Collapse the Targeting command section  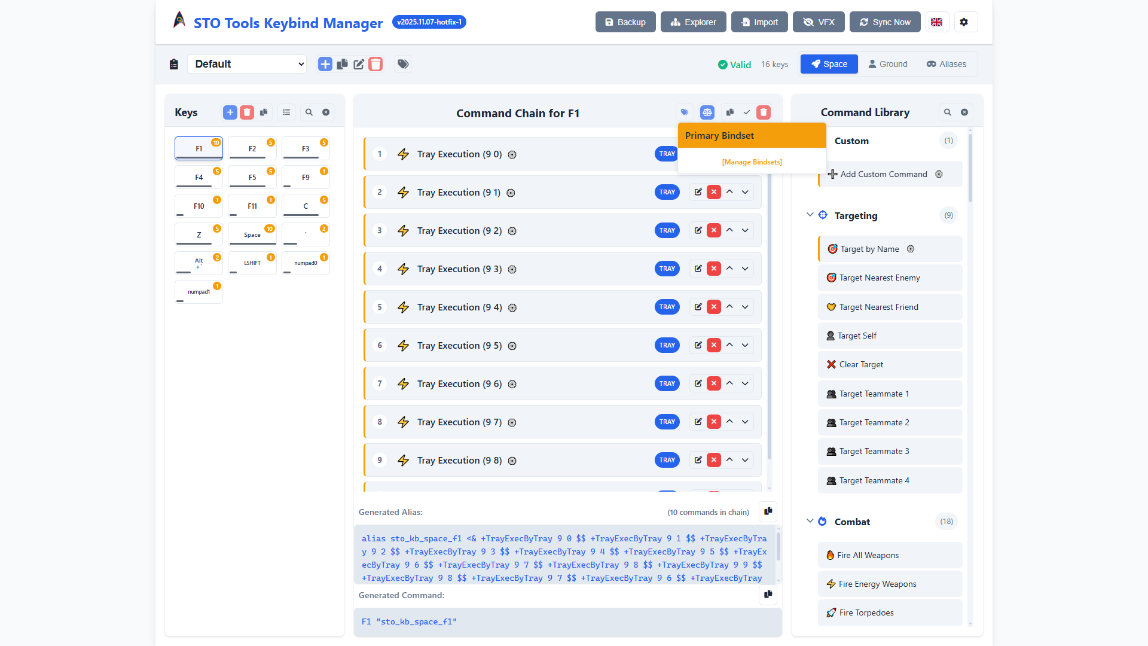click(x=810, y=215)
